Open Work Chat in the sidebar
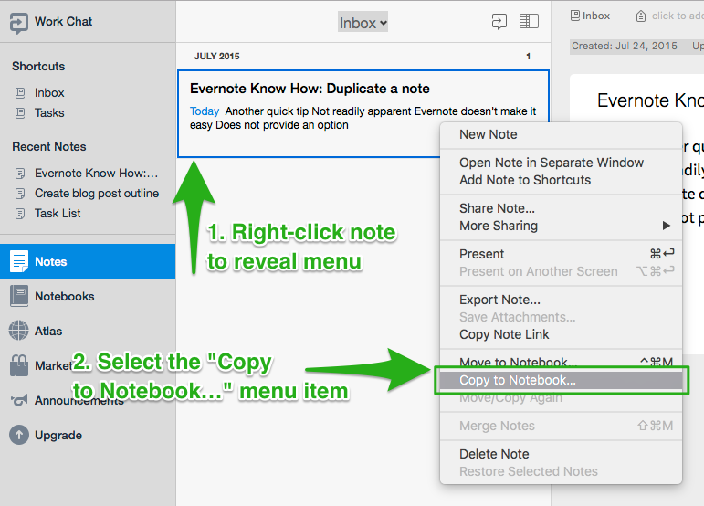Screen dimensions: 704x506 coord(51,22)
